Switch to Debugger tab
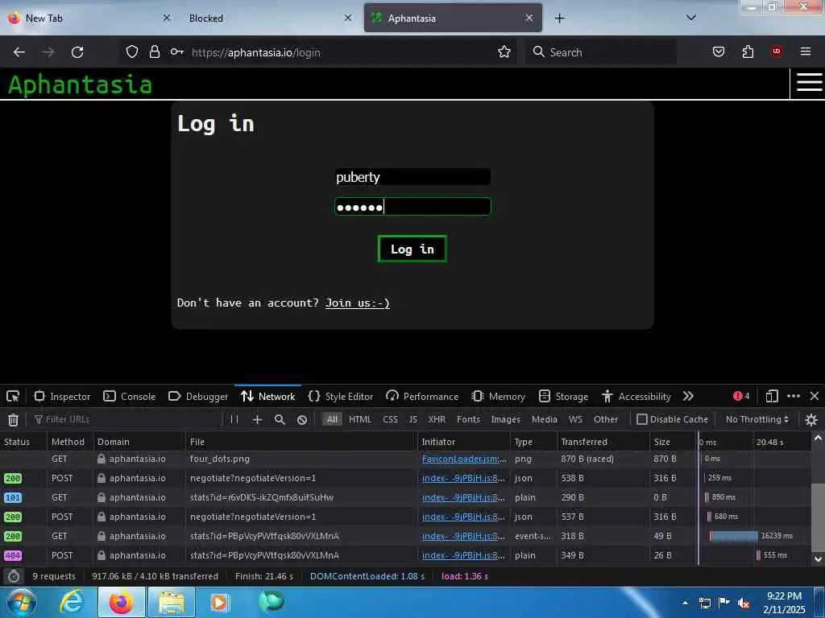Viewport: 825px width, 618px height. [198, 396]
